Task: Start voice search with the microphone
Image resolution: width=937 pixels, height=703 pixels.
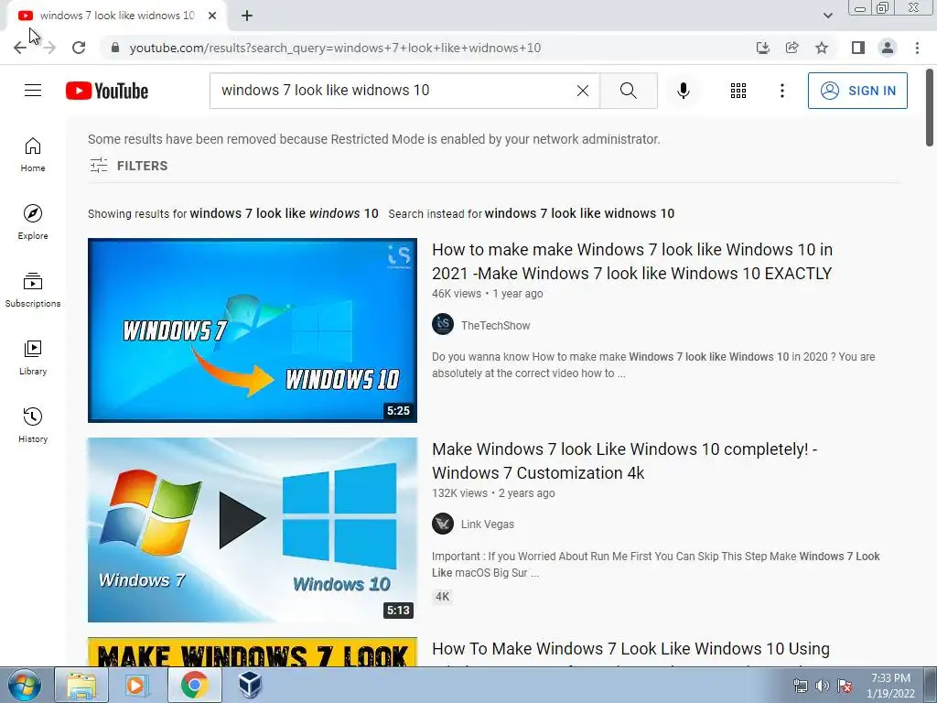Action: pyautogui.click(x=684, y=91)
